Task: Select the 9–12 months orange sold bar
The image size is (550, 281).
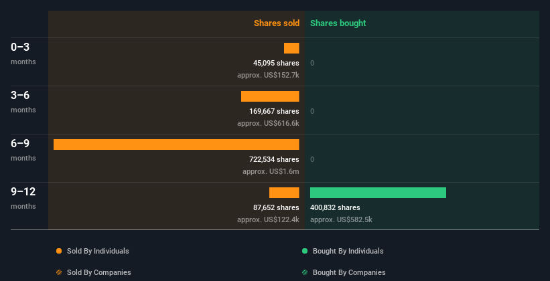Action: 284,193
